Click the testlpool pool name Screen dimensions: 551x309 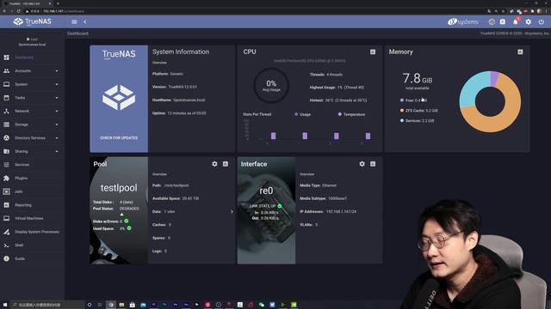119,188
